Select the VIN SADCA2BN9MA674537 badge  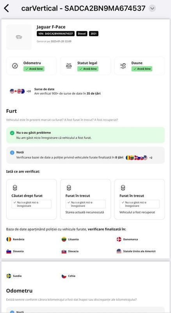click(x=55, y=34)
